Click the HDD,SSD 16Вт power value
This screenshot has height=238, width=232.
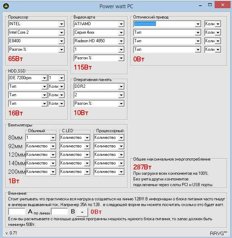click(16, 113)
